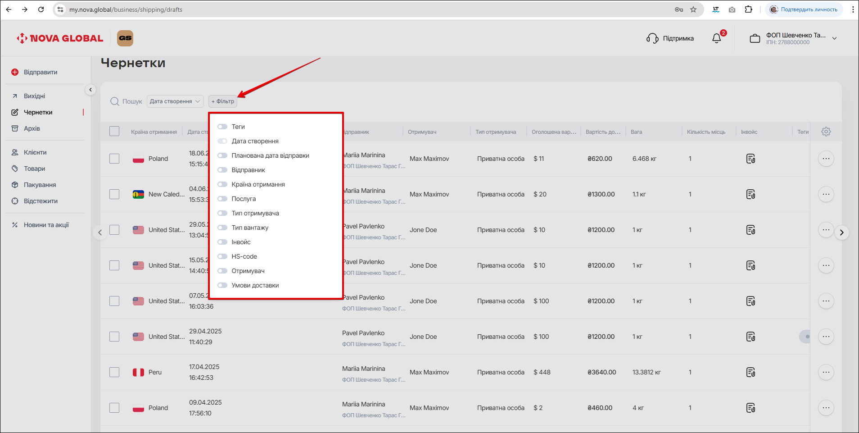Toggle the Дата створення filter
This screenshot has width=859, height=433.
coord(222,141)
